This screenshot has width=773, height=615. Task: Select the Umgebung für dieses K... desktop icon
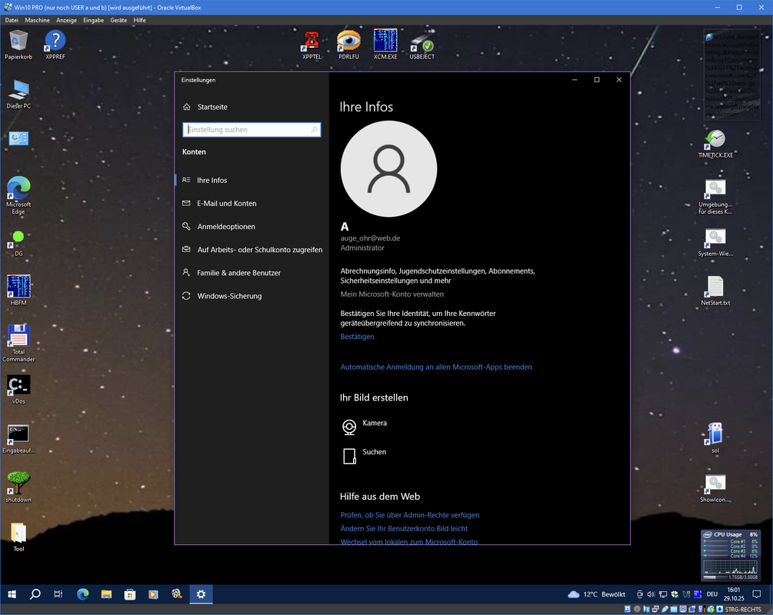point(715,196)
